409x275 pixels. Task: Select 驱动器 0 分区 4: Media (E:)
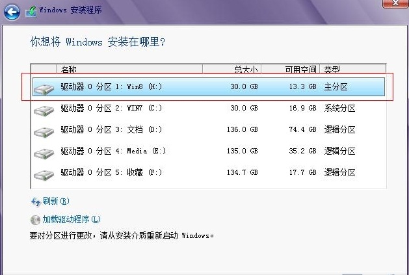[209, 151]
